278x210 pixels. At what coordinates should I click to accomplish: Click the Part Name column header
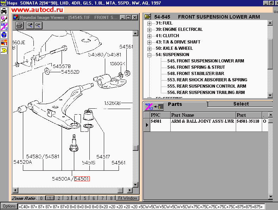[203, 115]
